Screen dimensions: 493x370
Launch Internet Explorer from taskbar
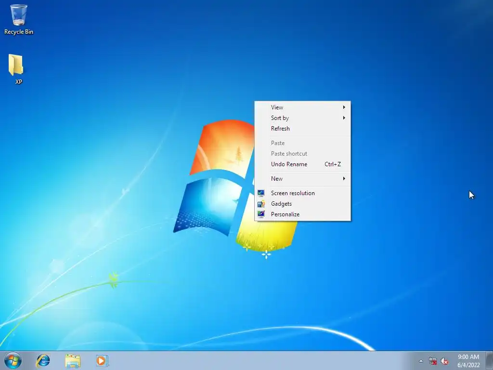[x=43, y=360]
